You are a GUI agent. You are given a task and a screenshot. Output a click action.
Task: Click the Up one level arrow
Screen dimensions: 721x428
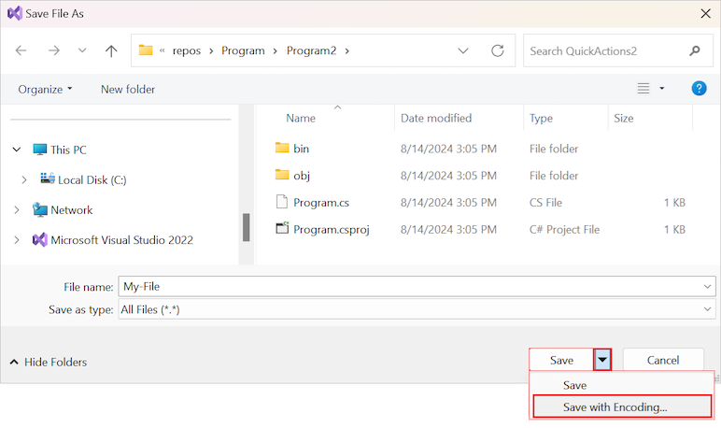pyautogui.click(x=111, y=50)
